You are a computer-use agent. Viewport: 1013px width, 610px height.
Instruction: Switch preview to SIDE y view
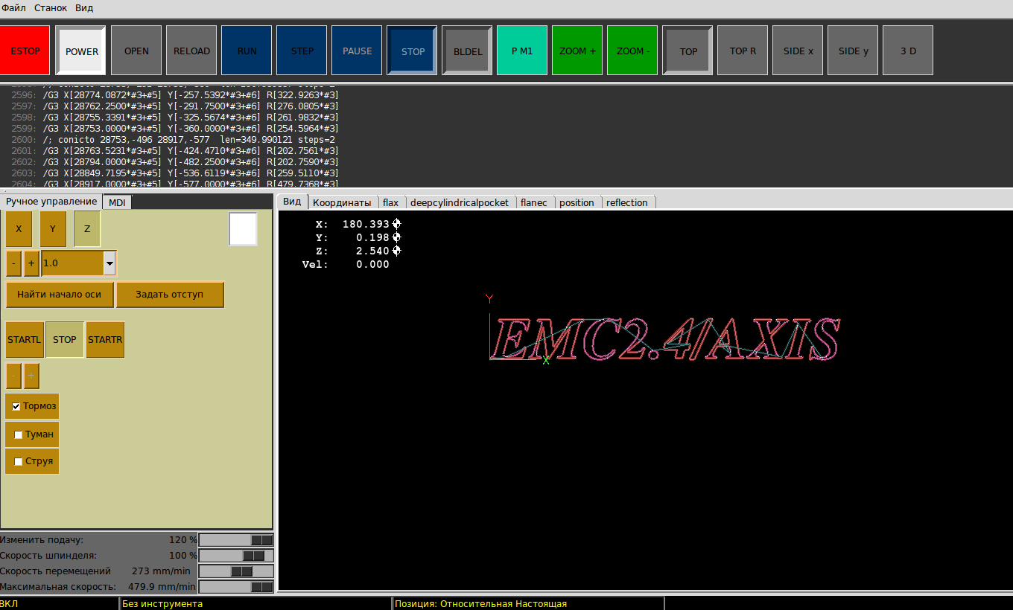point(853,51)
